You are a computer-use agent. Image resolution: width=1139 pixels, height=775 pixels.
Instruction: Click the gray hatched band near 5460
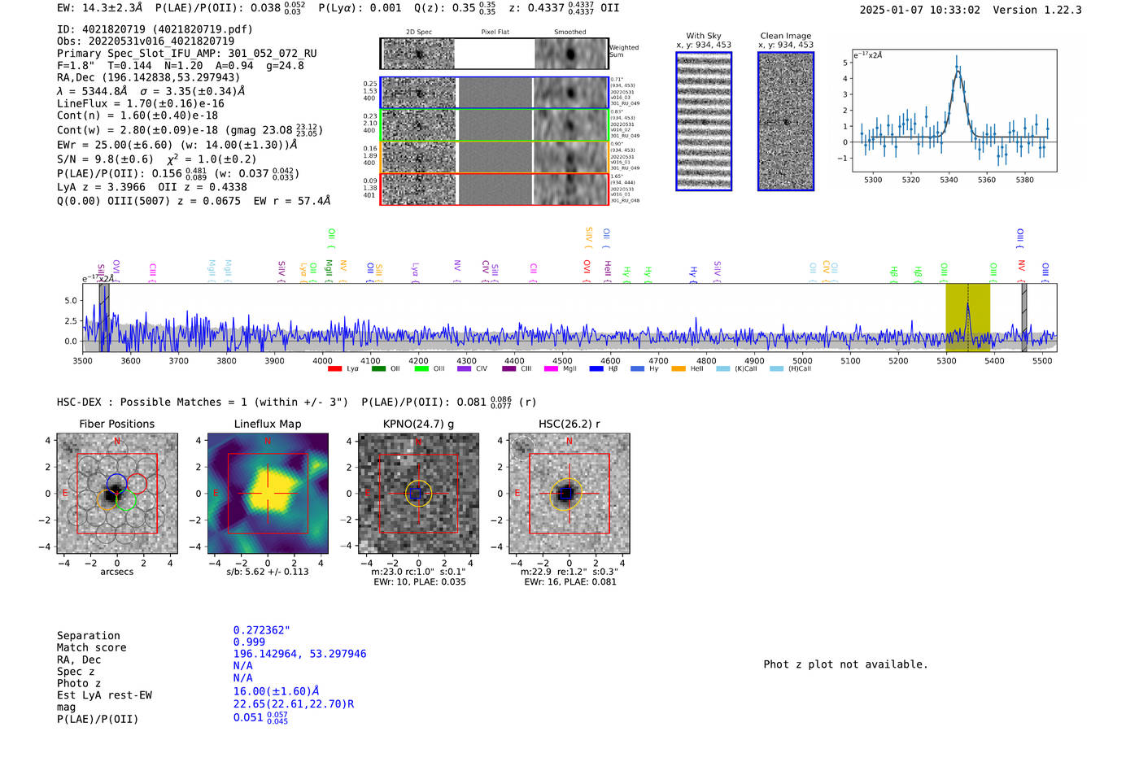1023,317
